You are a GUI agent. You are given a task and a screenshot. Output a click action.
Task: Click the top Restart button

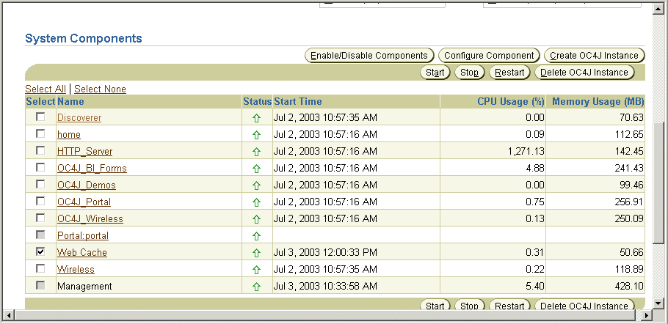coord(509,73)
